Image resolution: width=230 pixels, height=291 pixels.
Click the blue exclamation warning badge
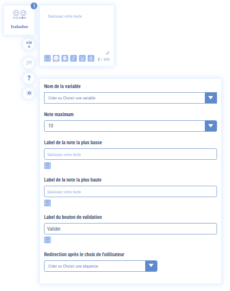(x=34, y=6)
